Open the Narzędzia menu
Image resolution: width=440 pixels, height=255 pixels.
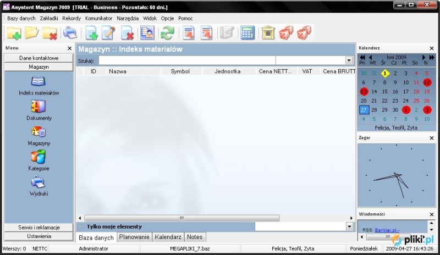coord(128,19)
